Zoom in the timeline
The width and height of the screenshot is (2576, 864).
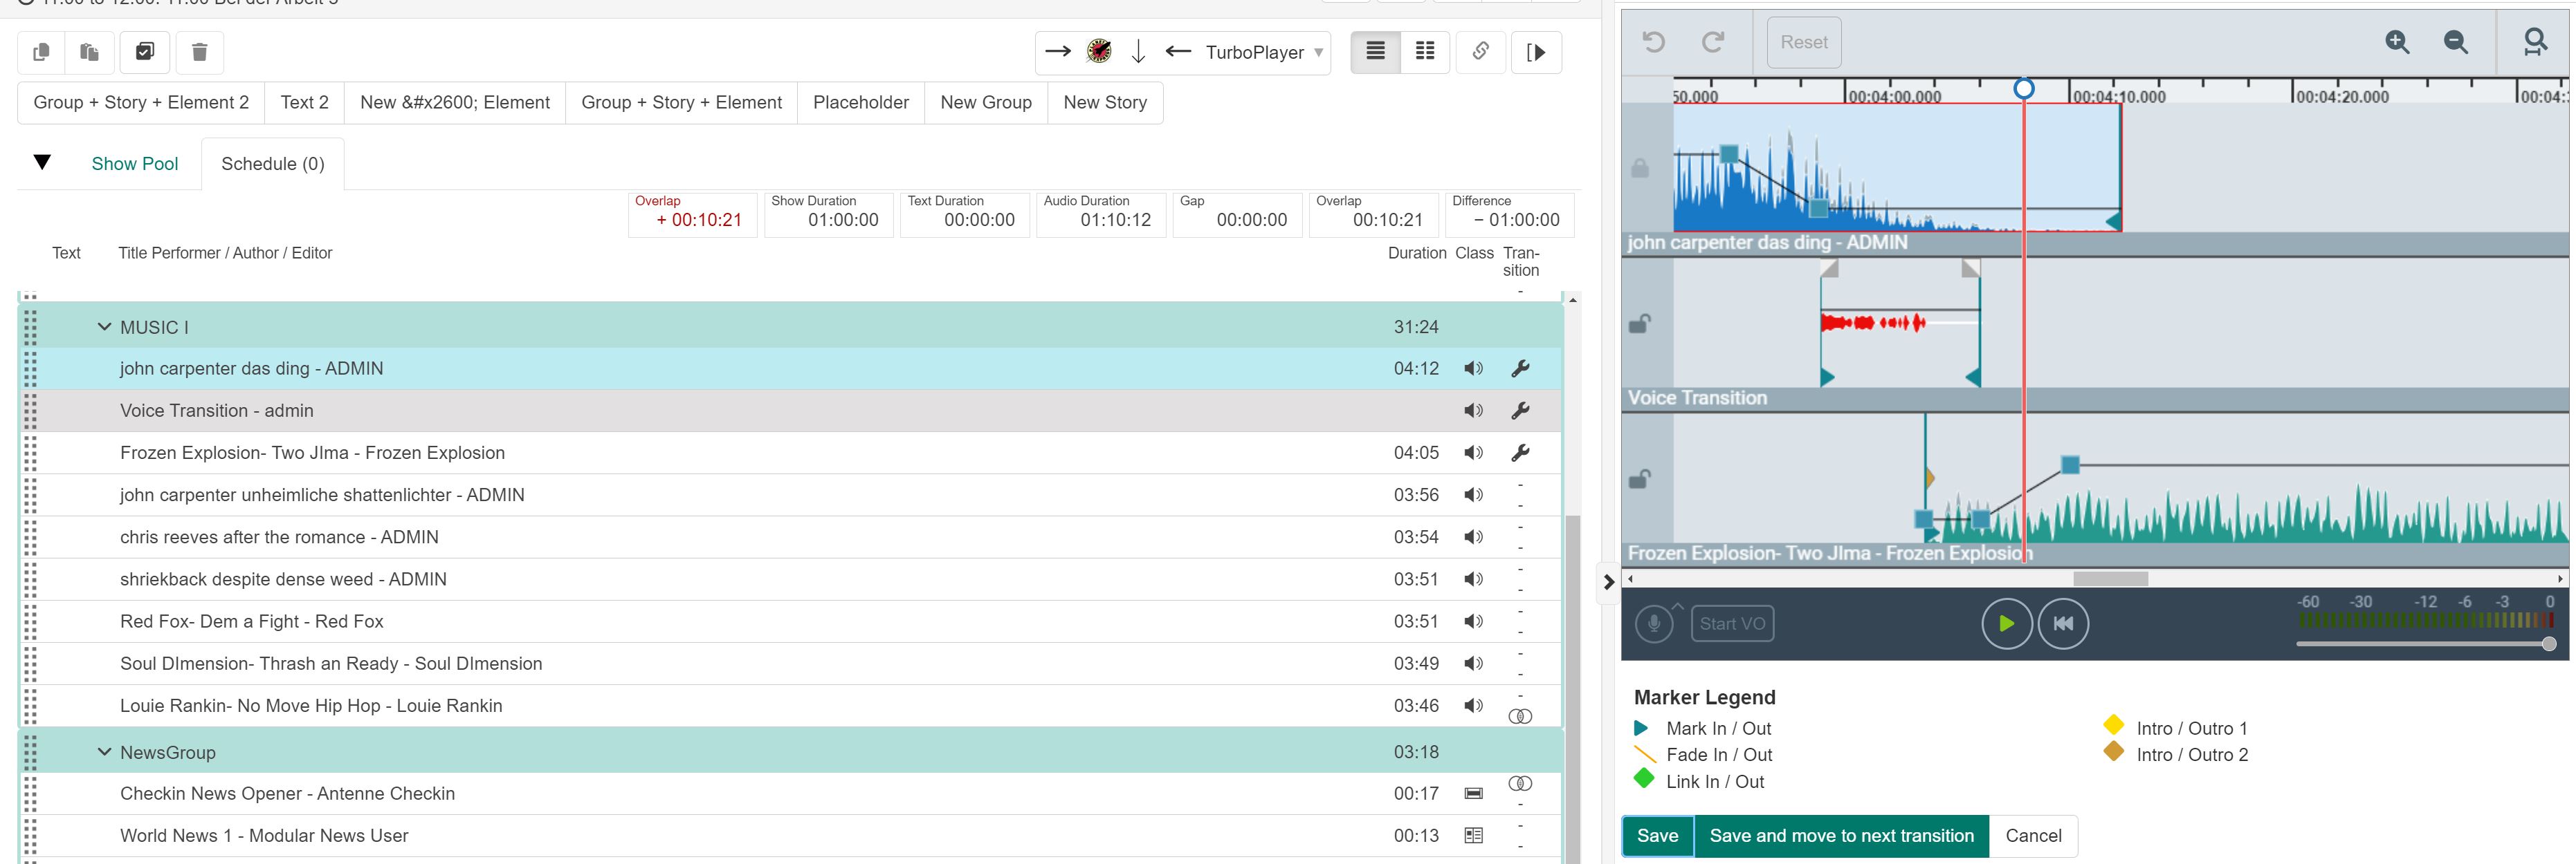[x=2397, y=42]
